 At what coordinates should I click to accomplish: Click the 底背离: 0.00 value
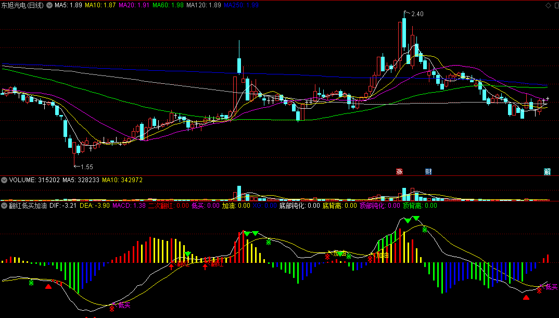click(340, 206)
